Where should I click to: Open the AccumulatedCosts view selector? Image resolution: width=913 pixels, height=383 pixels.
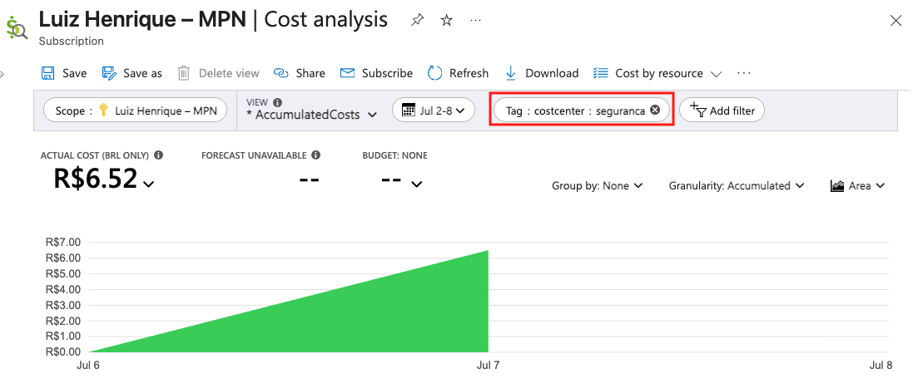311,115
